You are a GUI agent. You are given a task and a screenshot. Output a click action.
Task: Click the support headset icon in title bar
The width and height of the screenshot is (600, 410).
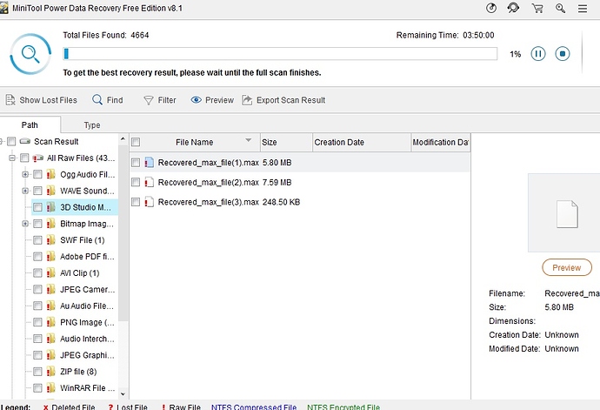coord(514,8)
